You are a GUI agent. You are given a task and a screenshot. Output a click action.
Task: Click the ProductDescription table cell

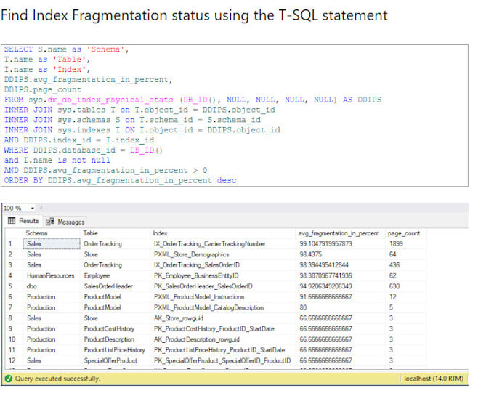click(109, 339)
